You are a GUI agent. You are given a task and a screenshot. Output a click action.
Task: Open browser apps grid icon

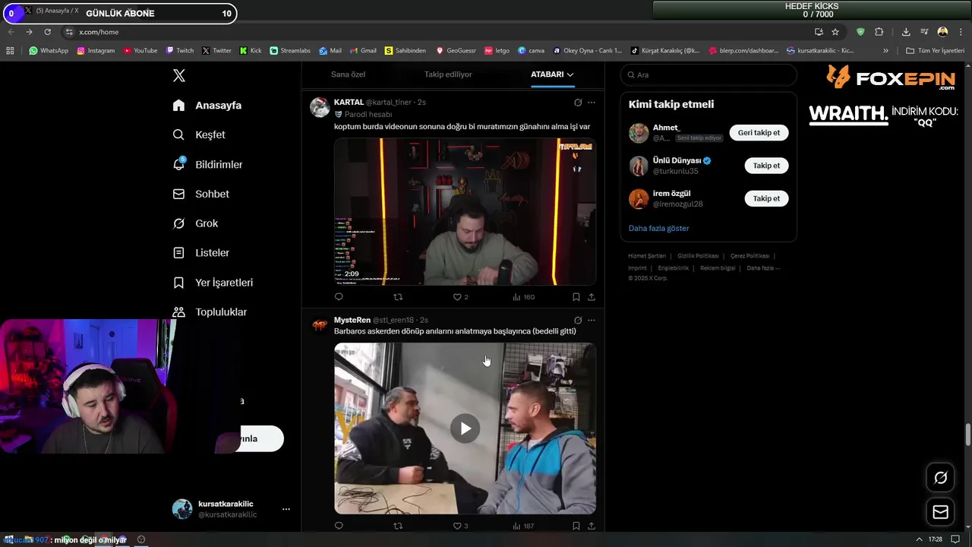[10, 51]
